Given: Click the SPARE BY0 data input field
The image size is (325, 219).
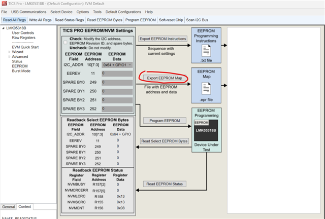Looking at the screenshot, I should pyautogui.click(x=117, y=83).
